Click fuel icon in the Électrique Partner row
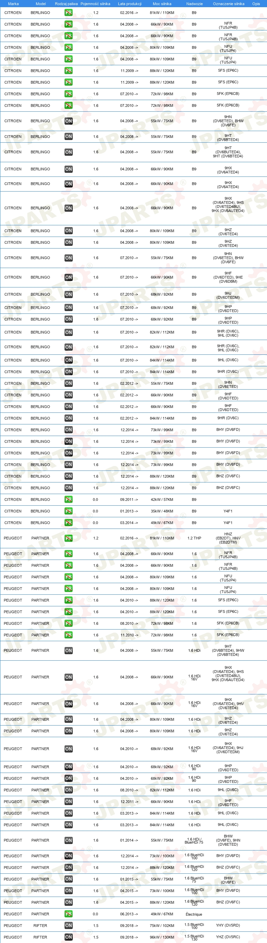 pyautogui.click(x=69, y=914)
